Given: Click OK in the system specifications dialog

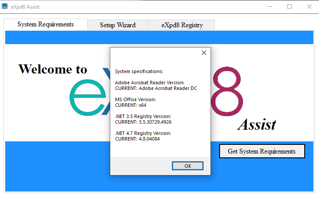Looking at the screenshot, I should click(x=187, y=166).
